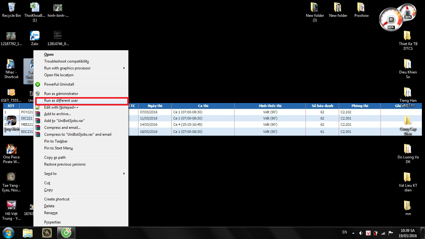The width and height of the screenshot is (425, 239).
Task: Click the taskbar clock showing 10:39 SA
Action: 408,233
